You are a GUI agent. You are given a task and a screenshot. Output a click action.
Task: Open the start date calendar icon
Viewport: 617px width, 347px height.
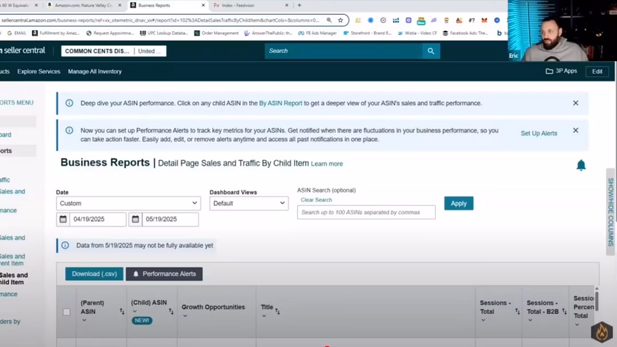(x=63, y=219)
